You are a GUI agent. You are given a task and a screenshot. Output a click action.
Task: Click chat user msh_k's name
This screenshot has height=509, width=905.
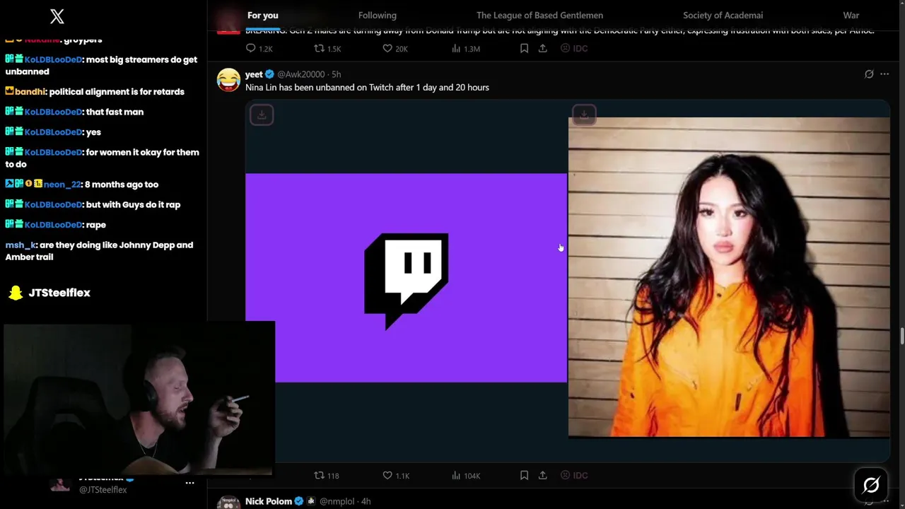[x=21, y=245]
